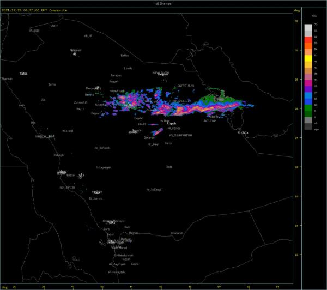Click the Hajjah label
This screenshot has width=327, height=290.
[126, 259]
